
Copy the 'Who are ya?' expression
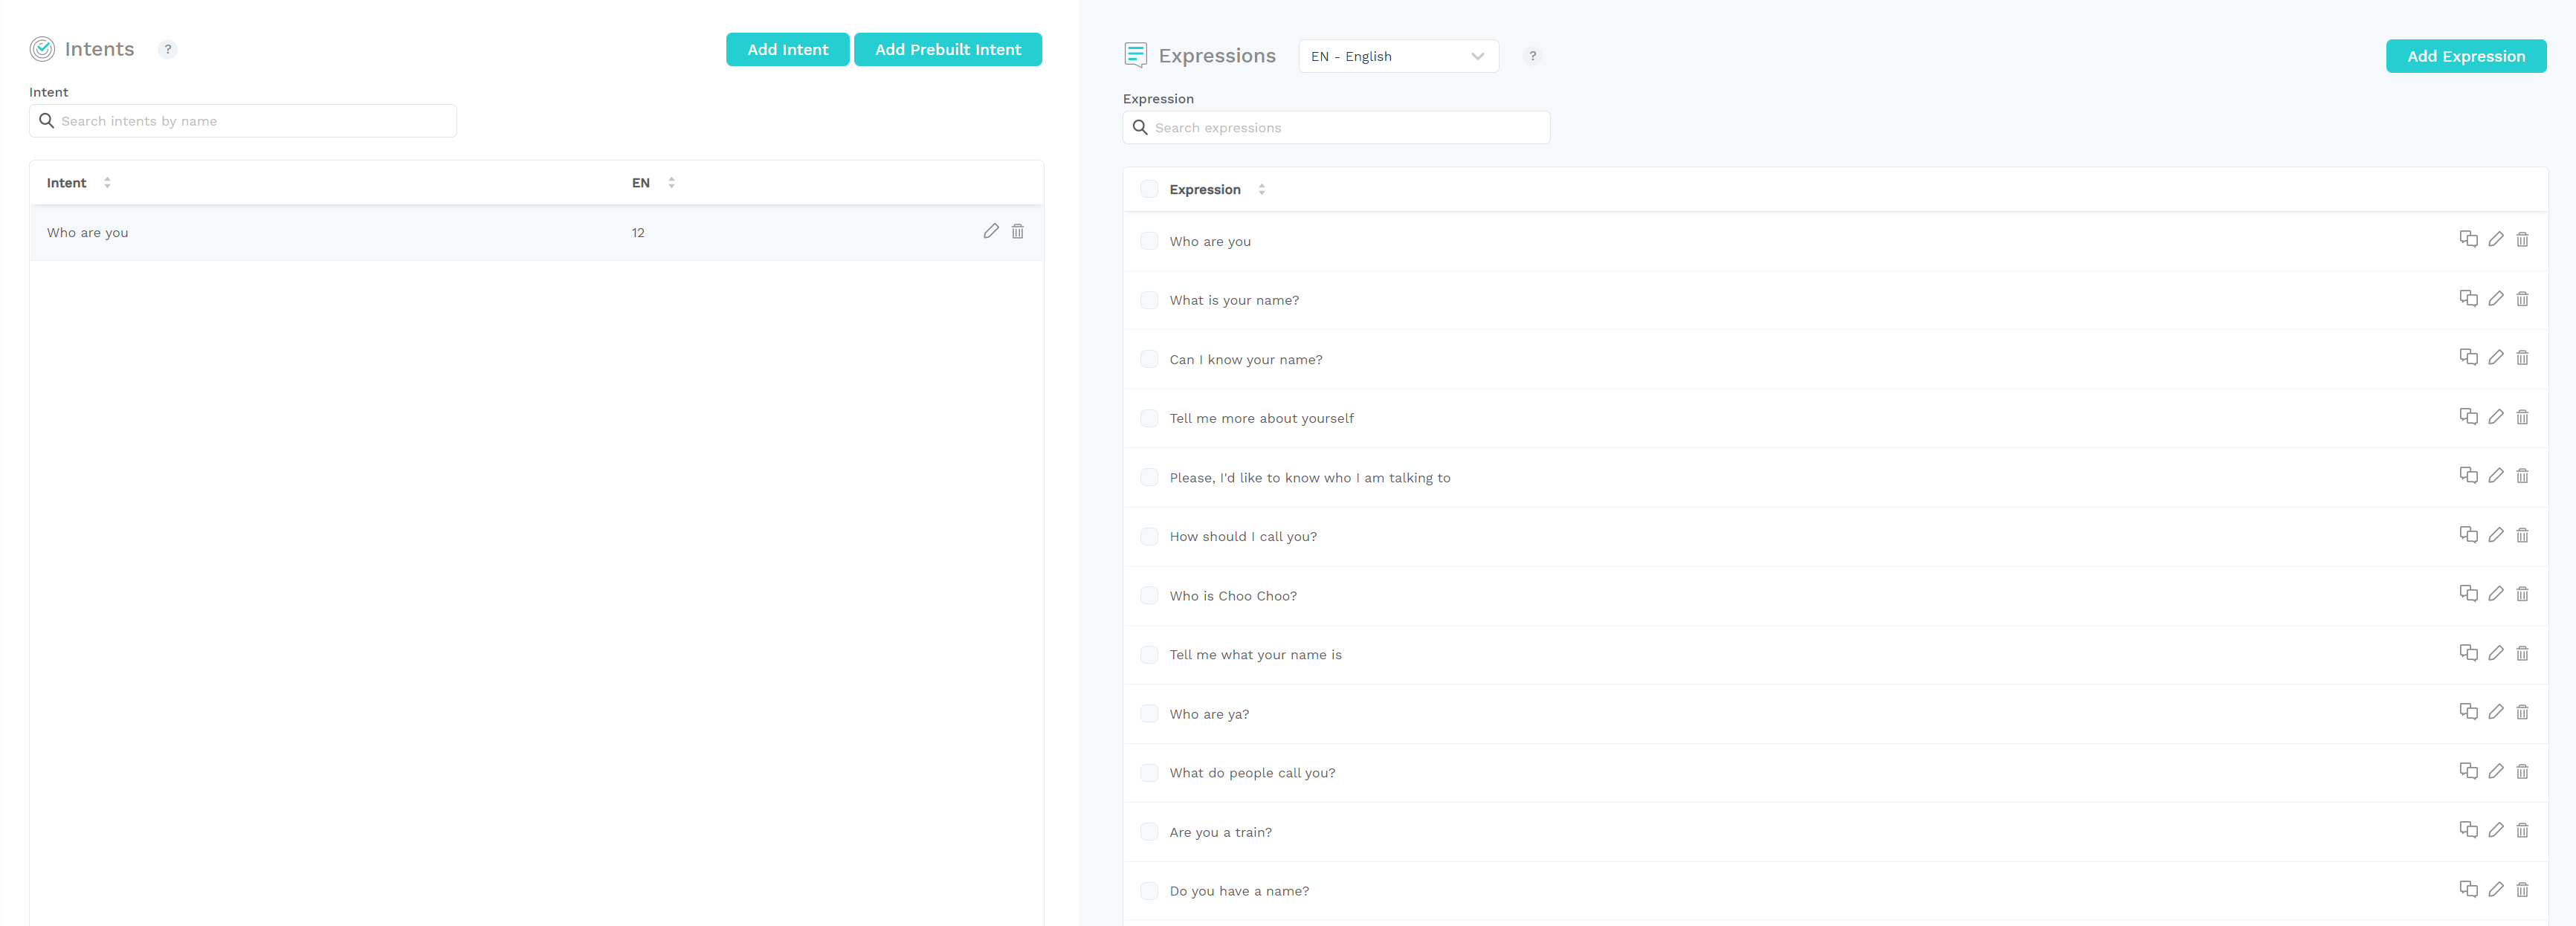[2468, 711]
